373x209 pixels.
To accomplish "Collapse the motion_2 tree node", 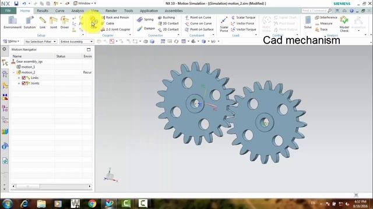I will (x=14, y=72).
